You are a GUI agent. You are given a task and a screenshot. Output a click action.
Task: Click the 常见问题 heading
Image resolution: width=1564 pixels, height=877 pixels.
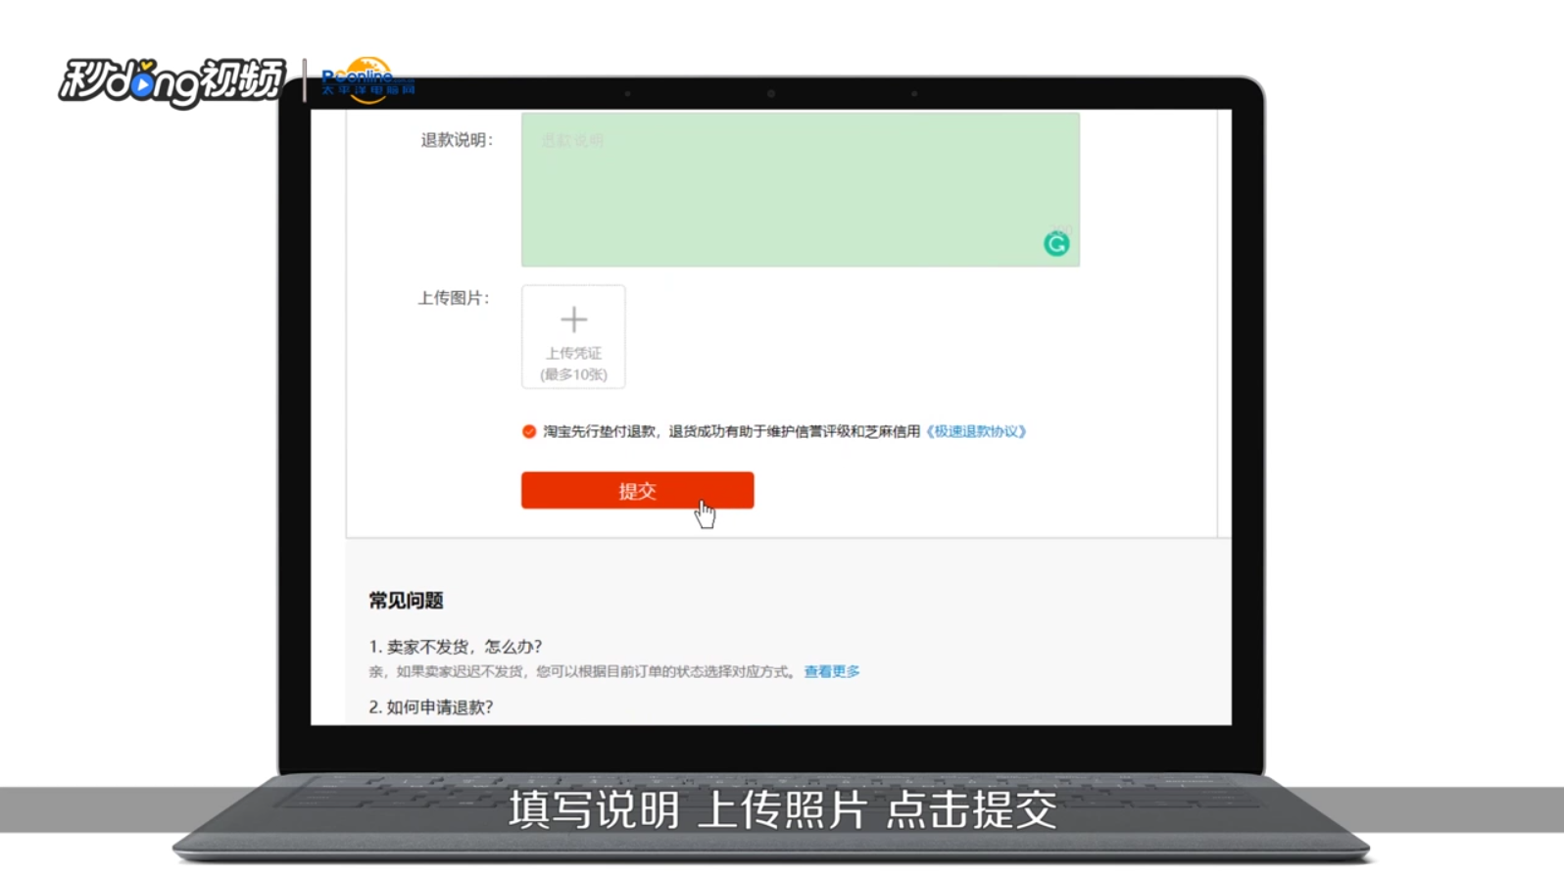(x=406, y=601)
